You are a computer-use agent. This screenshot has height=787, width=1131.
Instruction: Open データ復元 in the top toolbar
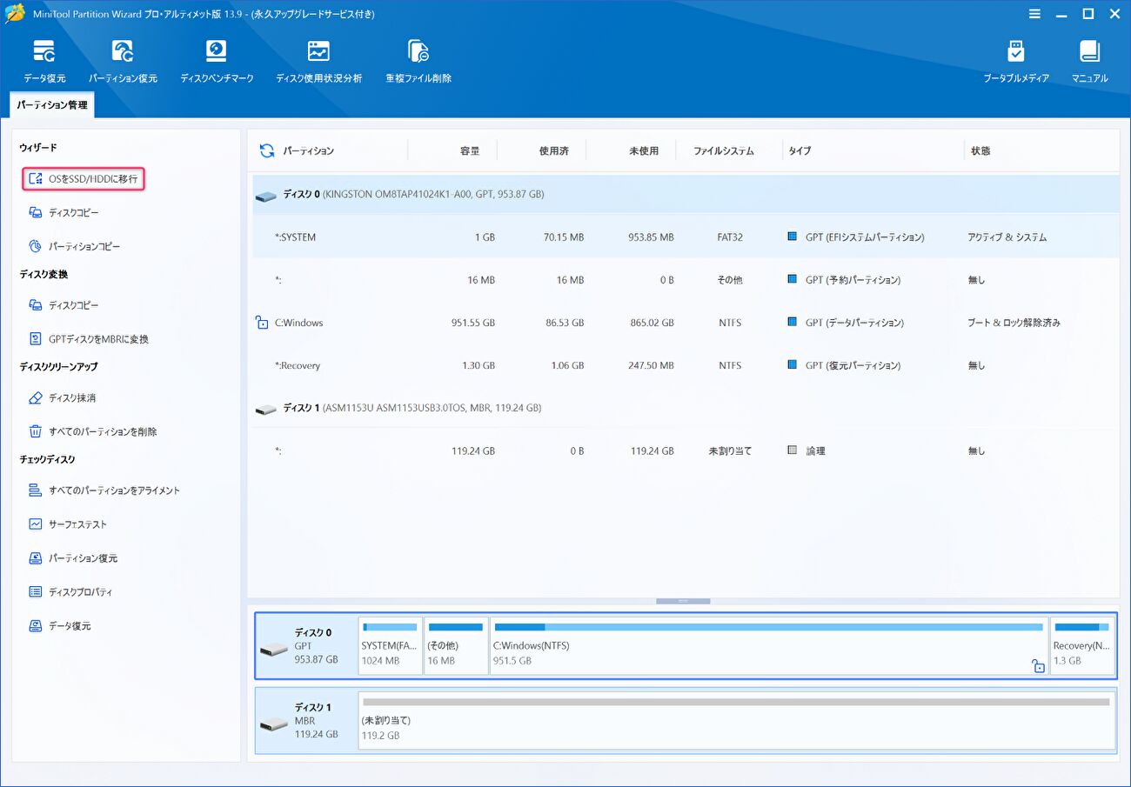(44, 61)
